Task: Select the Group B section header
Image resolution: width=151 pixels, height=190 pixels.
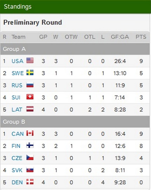Action: [75, 122]
